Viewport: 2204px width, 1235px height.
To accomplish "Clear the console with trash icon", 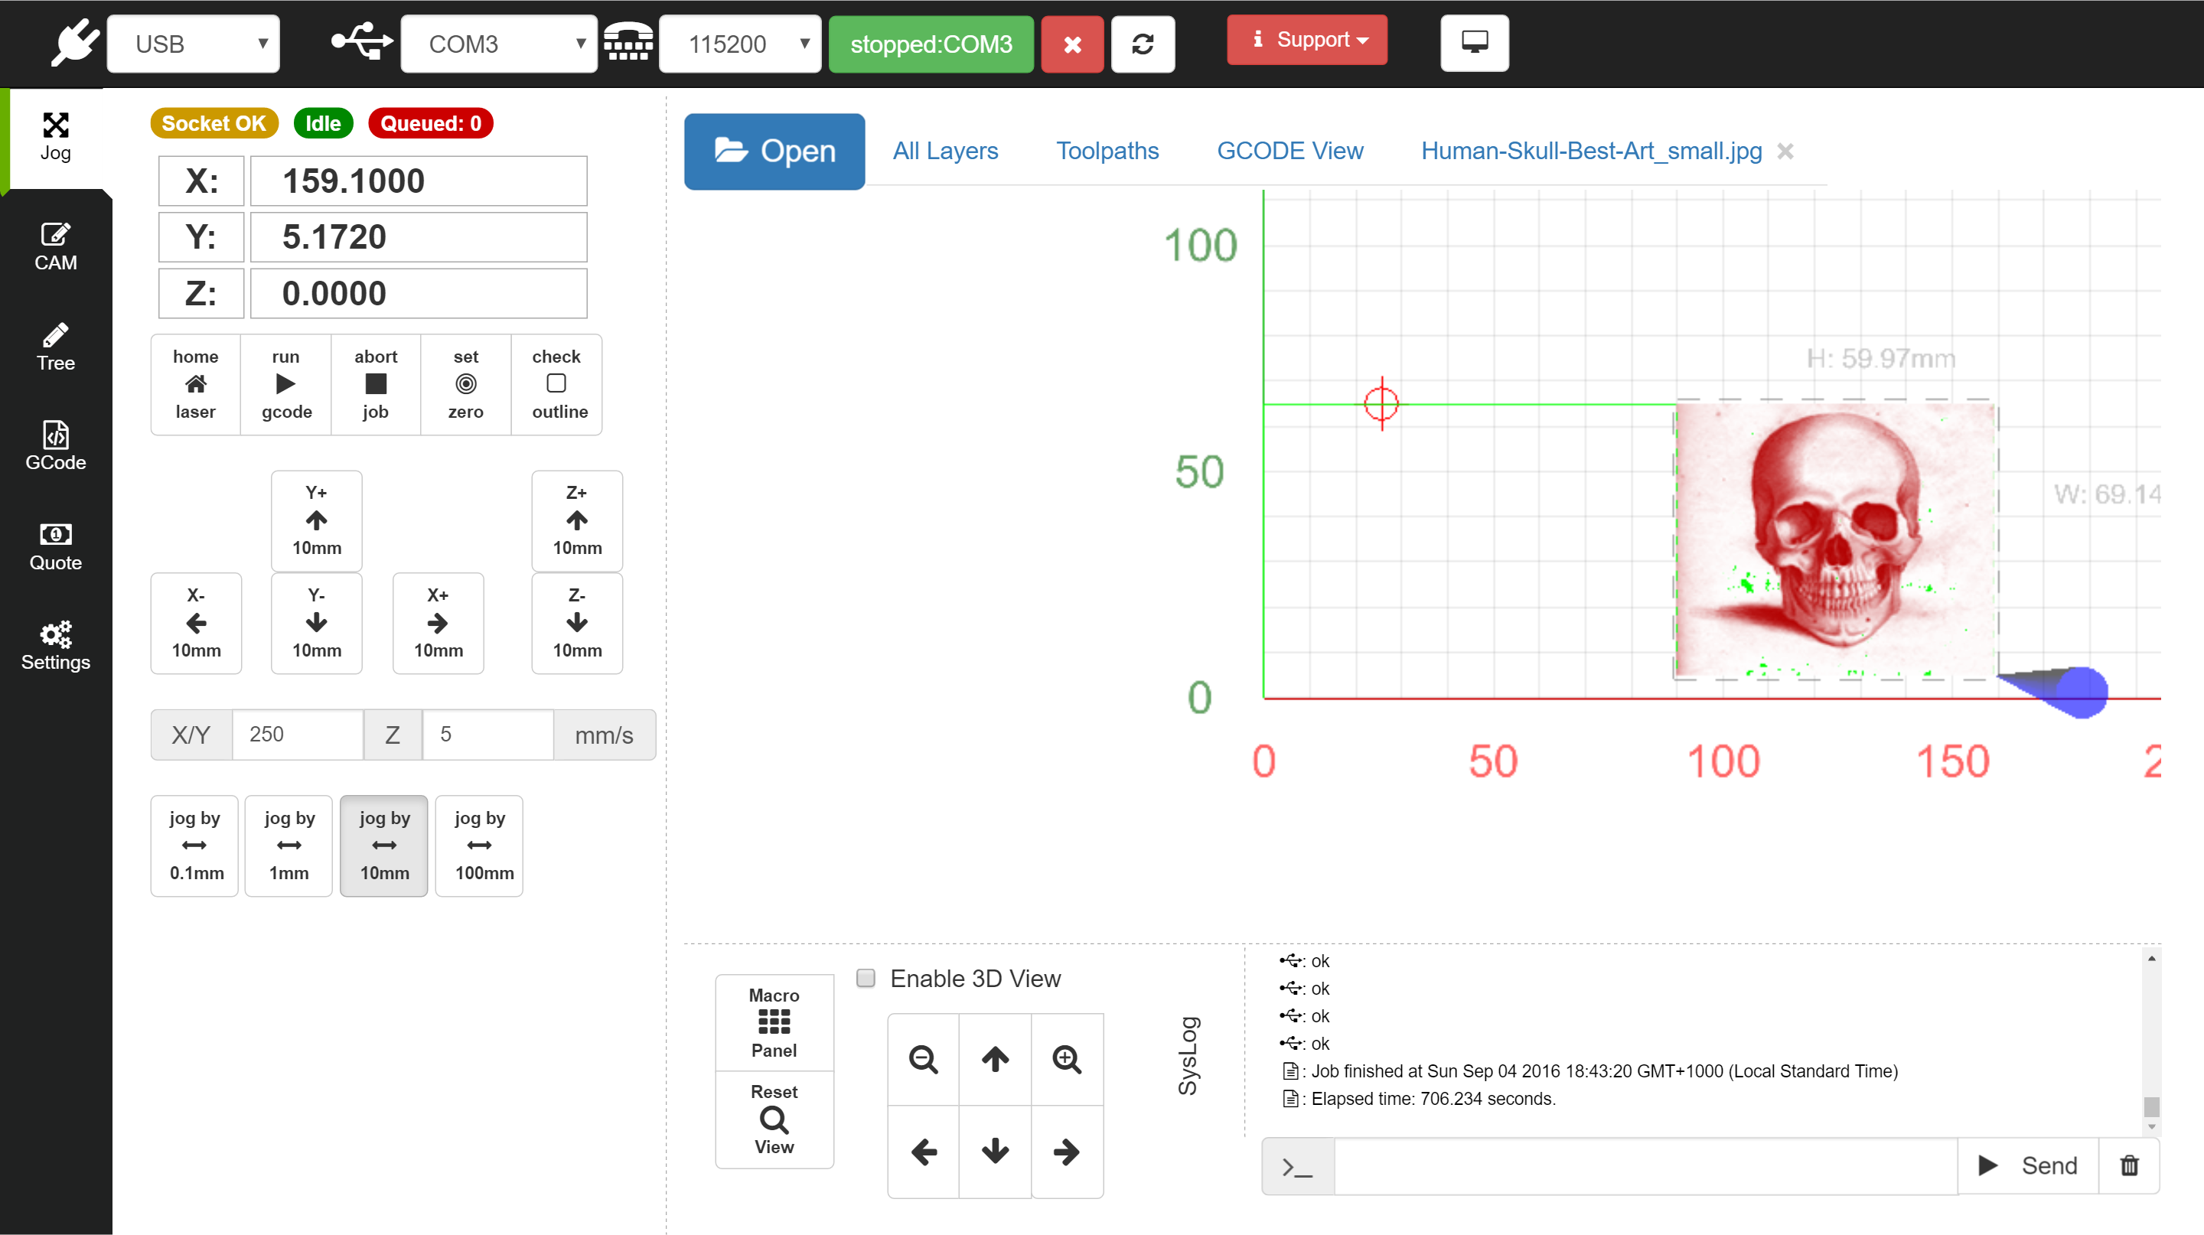I will pyautogui.click(x=2130, y=1165).
